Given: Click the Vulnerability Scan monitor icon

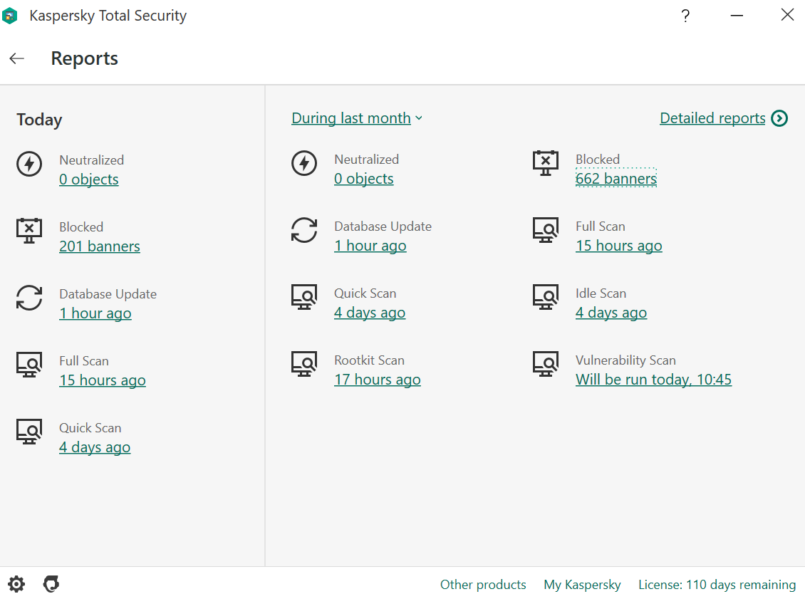Looking at the screenshot, I should [x=546, y=365].
